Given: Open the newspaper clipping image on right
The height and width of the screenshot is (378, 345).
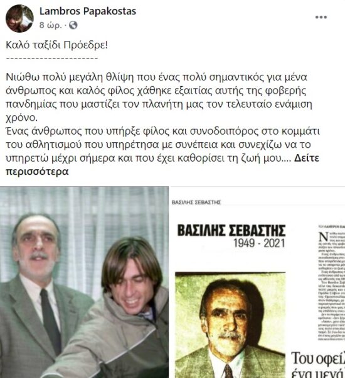Looking at the screenshot, I should (x=257, y=282).
